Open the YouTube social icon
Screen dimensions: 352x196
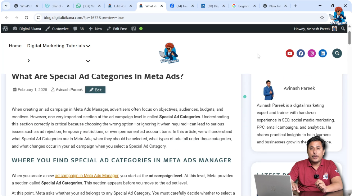pos(290,53)
